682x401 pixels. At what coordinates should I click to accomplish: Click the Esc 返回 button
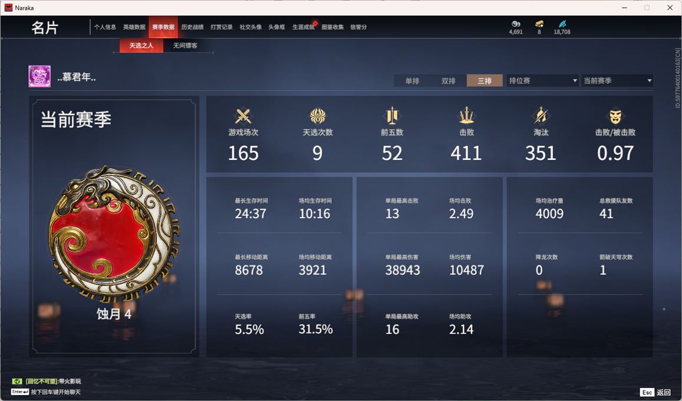click(x=656, y=392)
